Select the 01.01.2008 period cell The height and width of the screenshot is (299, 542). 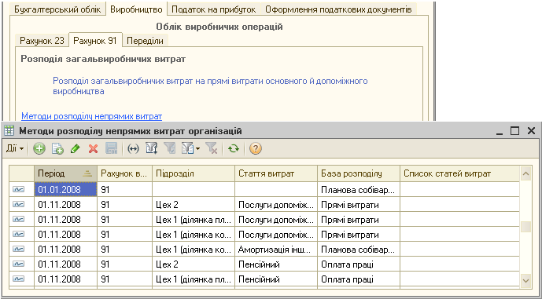click(65, 189)
